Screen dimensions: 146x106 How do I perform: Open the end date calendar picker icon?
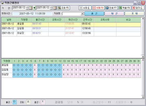55,8
